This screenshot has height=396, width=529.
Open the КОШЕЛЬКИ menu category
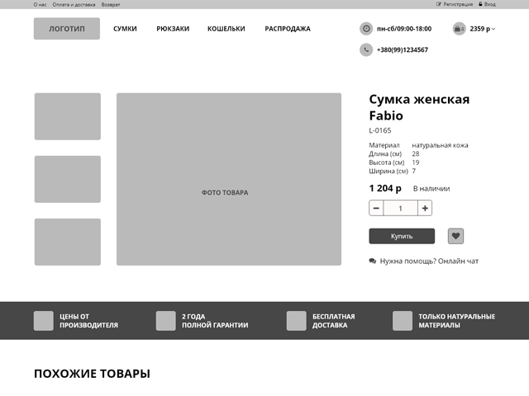click(x=226, y=29)
